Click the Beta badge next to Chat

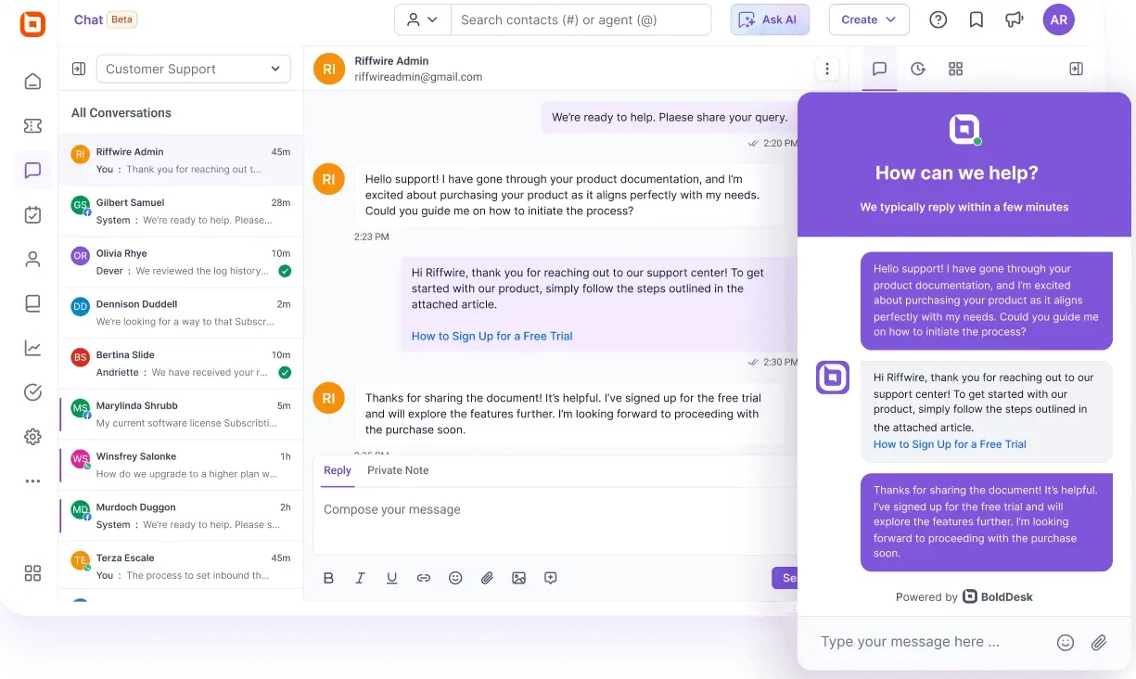[122, 19]
